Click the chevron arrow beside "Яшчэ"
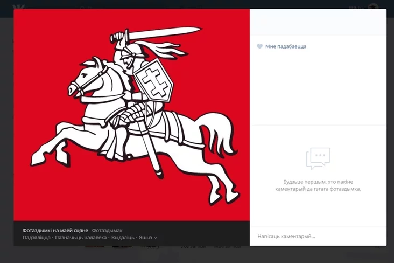 pyautogui.click(x=156, y=238)
